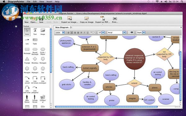186x116 pixels.
Task: Open the Arial font dropdown
Action: click(124, 32)
